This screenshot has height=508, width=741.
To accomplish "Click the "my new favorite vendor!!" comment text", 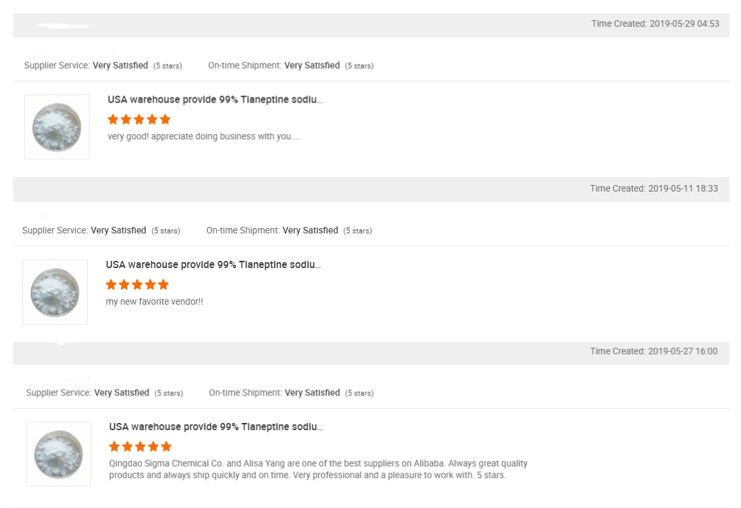I will pyautogui.click(x=154, y=302).
